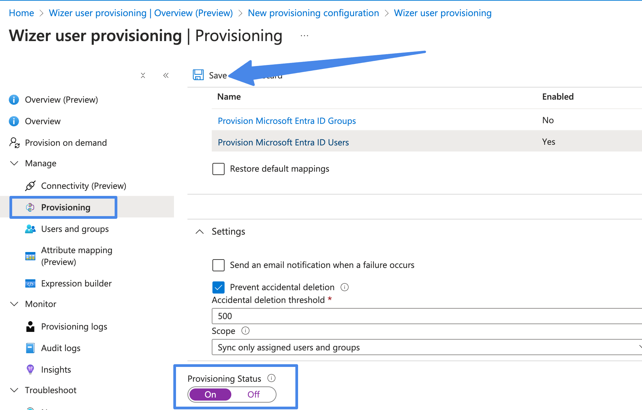Collapse the Manage section
The height and width of the screenshot is (410, 642).
(x=14, y=163)
